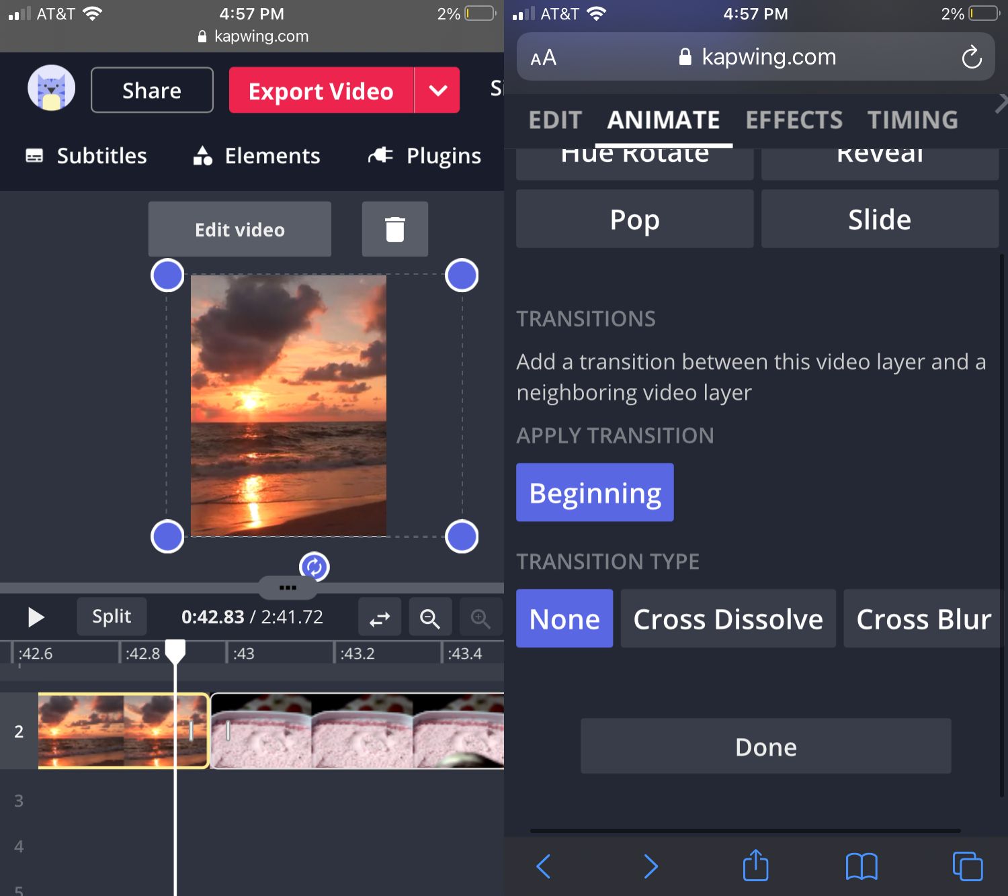This screenshot has width=1008, height=896.
Task: Open the Safari tabs overview icon
Action: [x=967, y=866]
